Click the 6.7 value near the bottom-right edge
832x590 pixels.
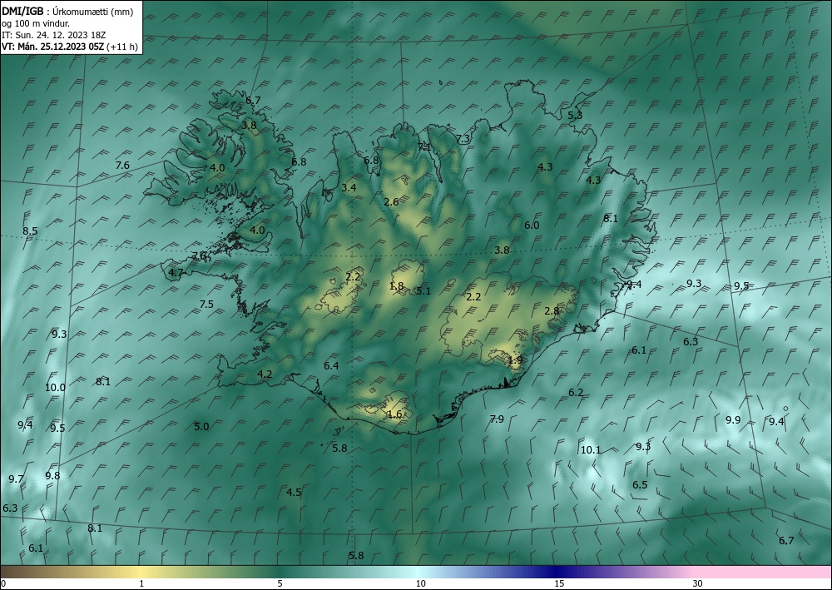click(x=786, y=540)
